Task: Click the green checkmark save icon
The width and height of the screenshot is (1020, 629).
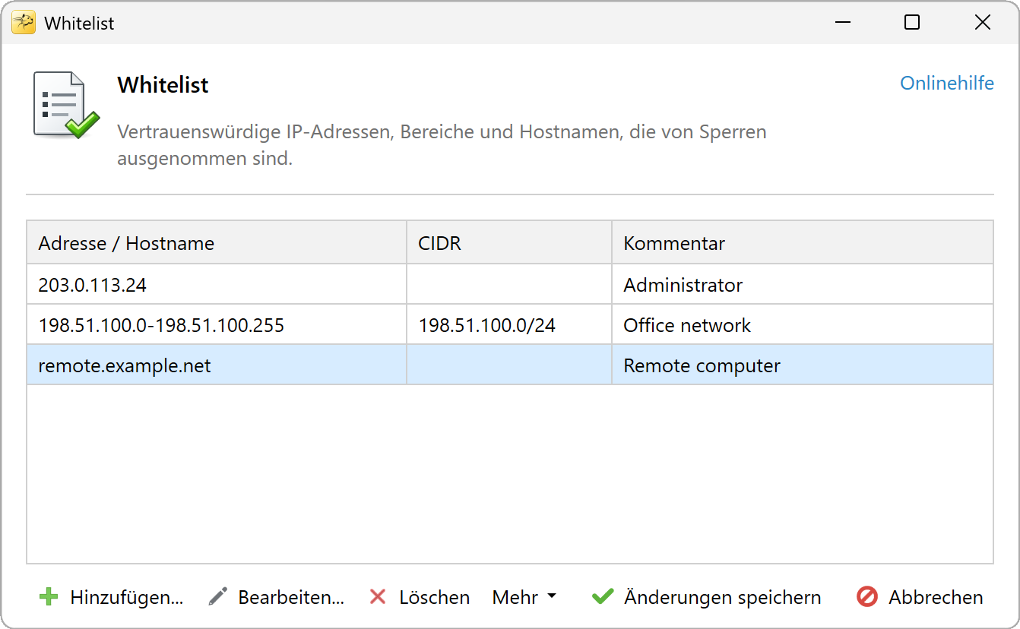Action: click(603, 597)
